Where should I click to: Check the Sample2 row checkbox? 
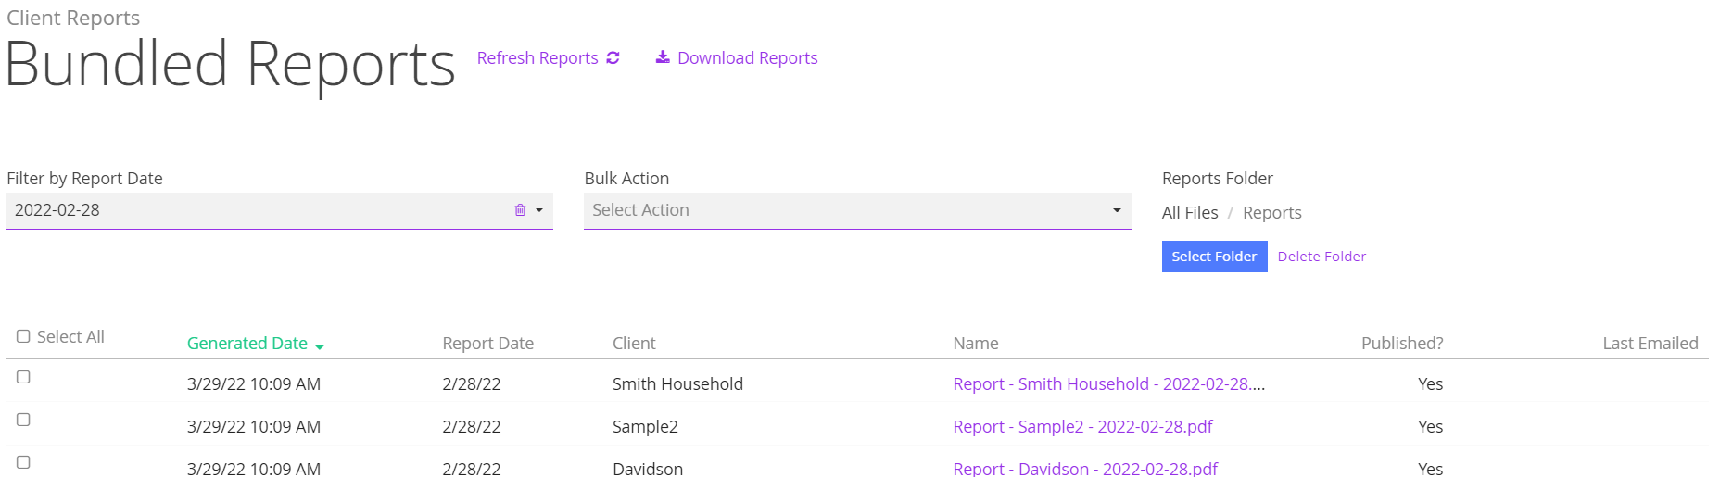coord(23,420)
